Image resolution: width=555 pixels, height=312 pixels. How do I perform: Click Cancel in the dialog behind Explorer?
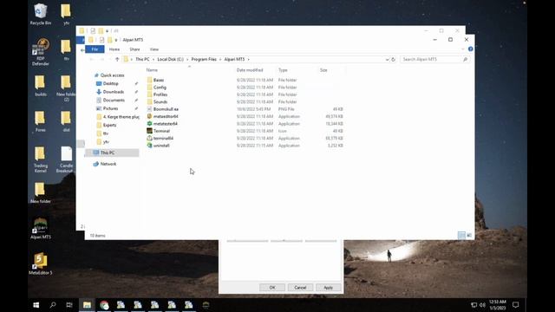click(300, 288)
